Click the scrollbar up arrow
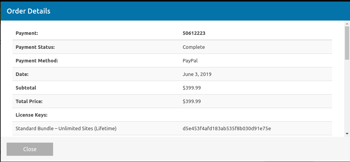Image resolution: width=350 pixels, height=162 pixels. tap(347, 23)
